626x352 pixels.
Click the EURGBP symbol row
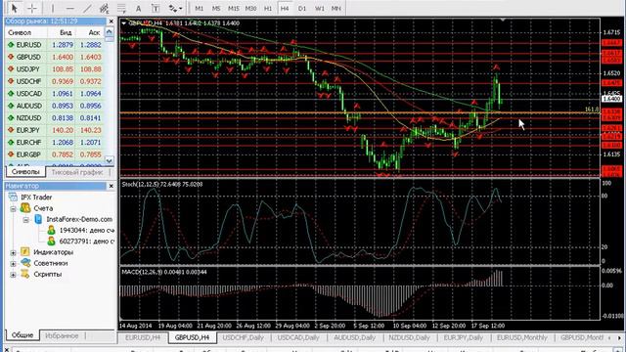tap(55, 154)
